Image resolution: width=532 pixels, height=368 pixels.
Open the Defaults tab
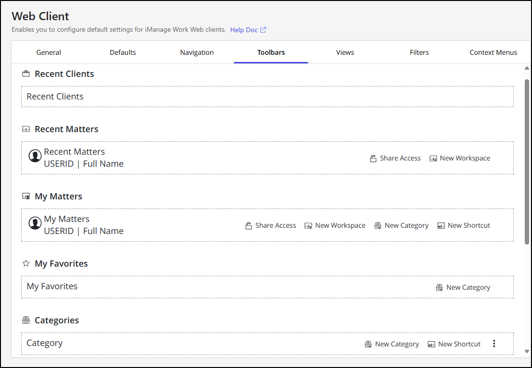[123, 52]
